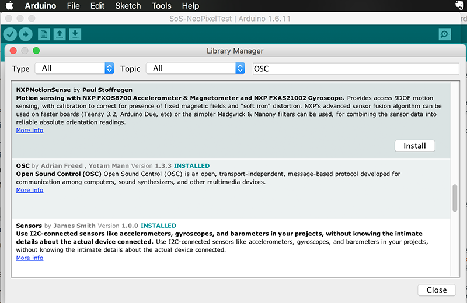Viewport: 467px width, 303px height.
Task: Click the red close dot of Library Manager
Action: [x=13, y=51]
